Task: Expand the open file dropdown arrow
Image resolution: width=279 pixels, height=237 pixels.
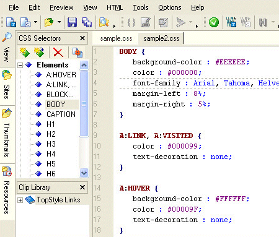Action: [59, 22]
